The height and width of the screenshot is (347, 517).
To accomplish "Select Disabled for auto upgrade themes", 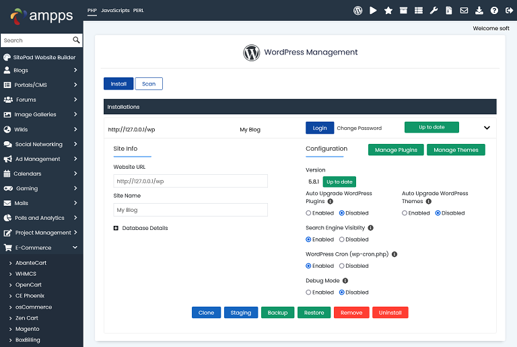I will (438, 213).
